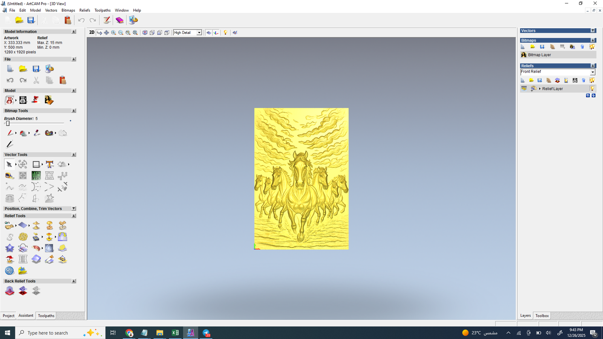Toggle all bitmap layers visibility
Viewport: 603px width, 339px height.
point(592,47)
